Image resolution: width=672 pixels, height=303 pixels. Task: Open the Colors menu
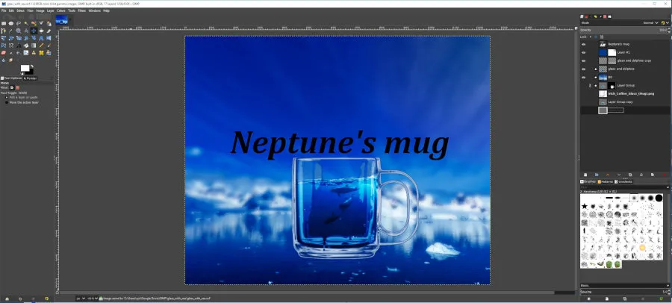point(61,10)
